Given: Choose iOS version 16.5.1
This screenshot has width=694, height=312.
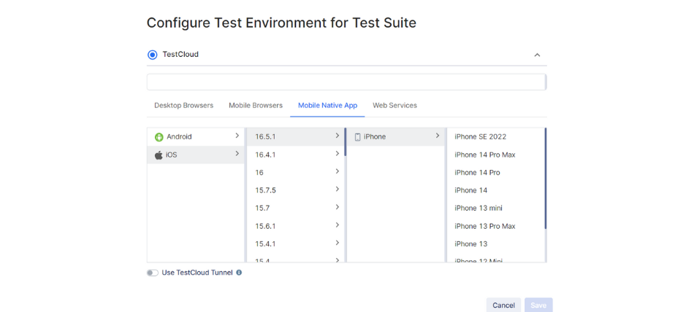Looking at the screenshot, I should (296, 137).
